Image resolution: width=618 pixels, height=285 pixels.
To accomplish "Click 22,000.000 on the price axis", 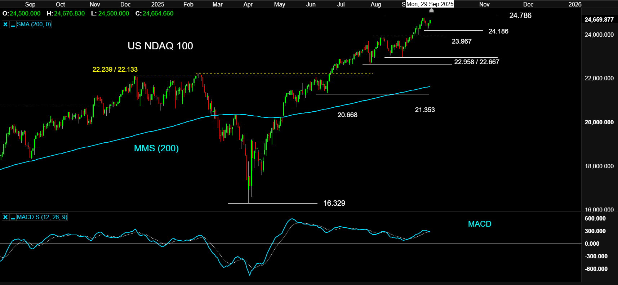I will click(x=599, y=78).
